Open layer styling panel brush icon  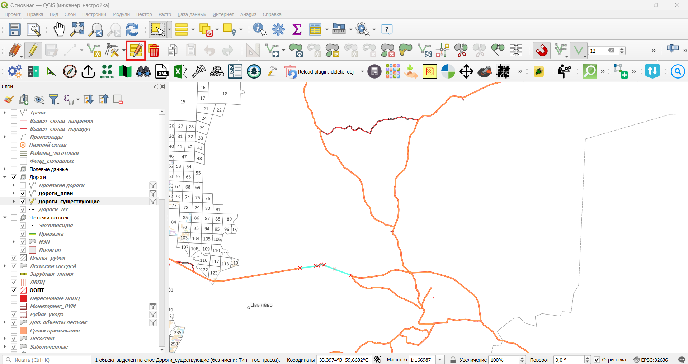[x=9, y=99]
